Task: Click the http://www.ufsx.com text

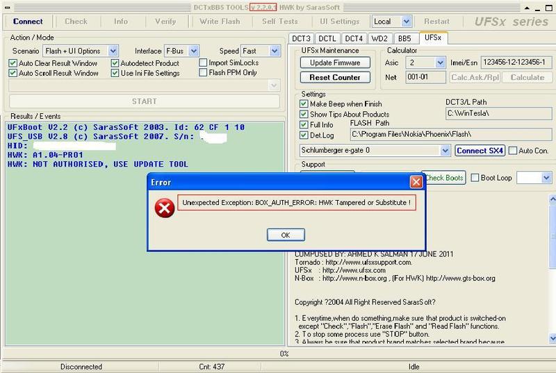Action: (354, 270)
